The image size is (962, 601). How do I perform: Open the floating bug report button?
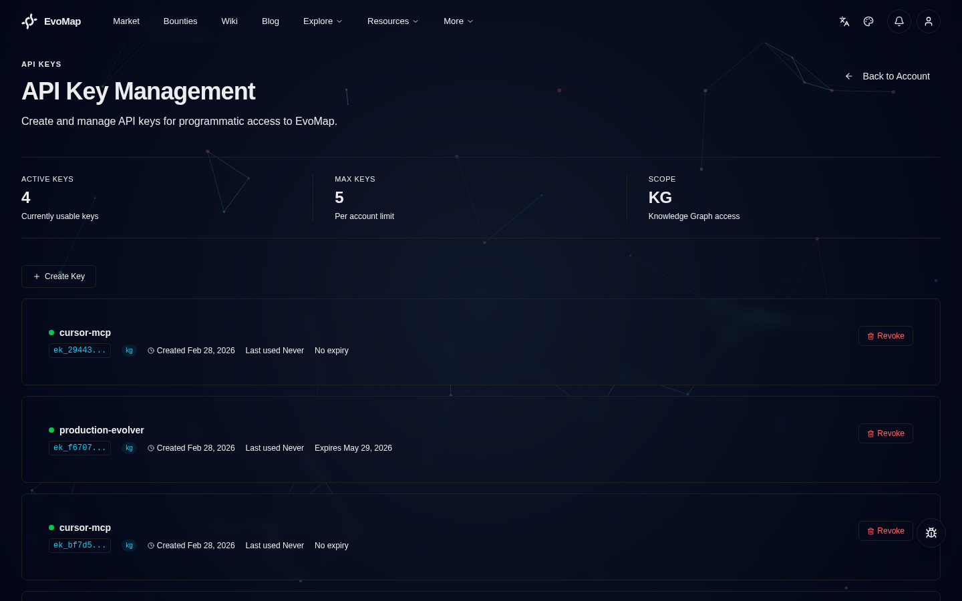pyautogui.click(x=931, y=533)
